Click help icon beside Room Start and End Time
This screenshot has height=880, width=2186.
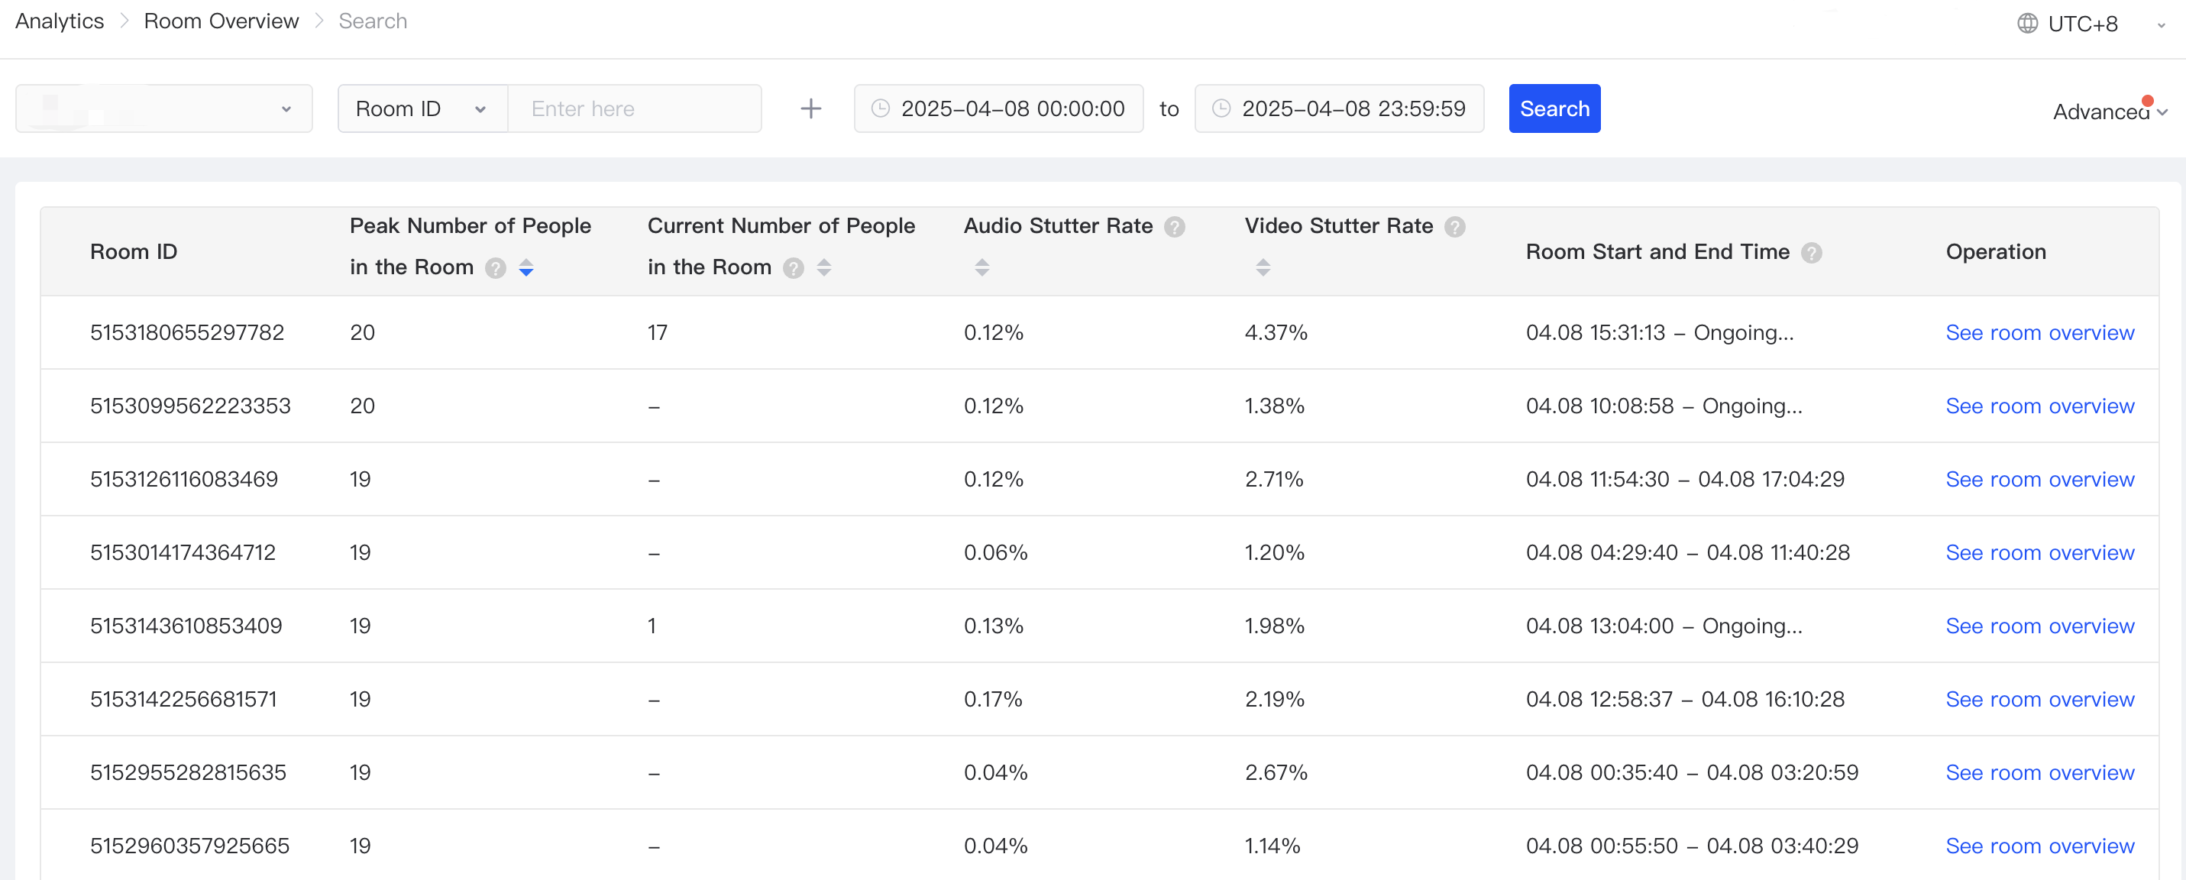point(1811,253)
